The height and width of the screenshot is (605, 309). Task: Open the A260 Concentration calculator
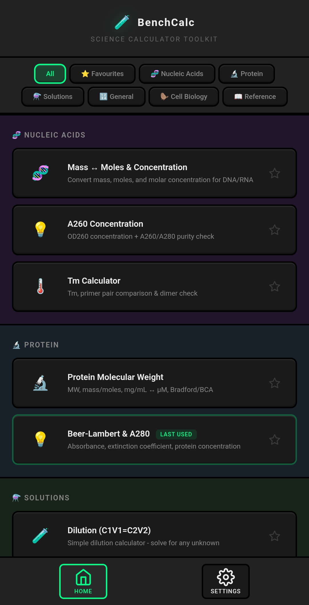click(x=154, y=229)
